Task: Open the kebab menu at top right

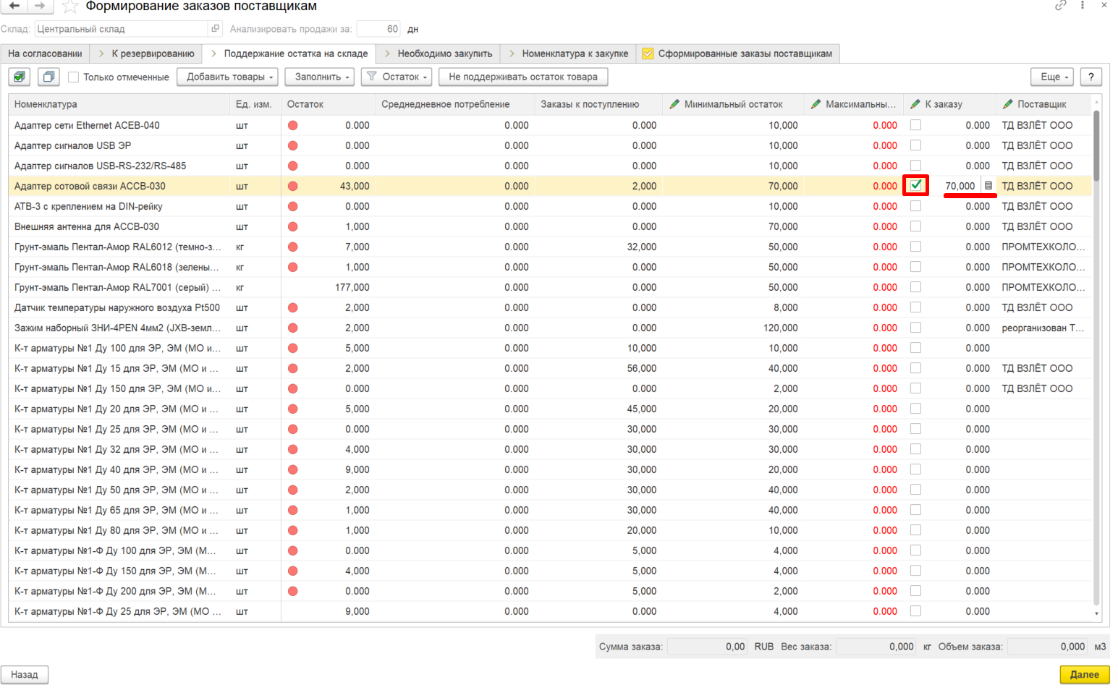Action: tap(1083, 6)
